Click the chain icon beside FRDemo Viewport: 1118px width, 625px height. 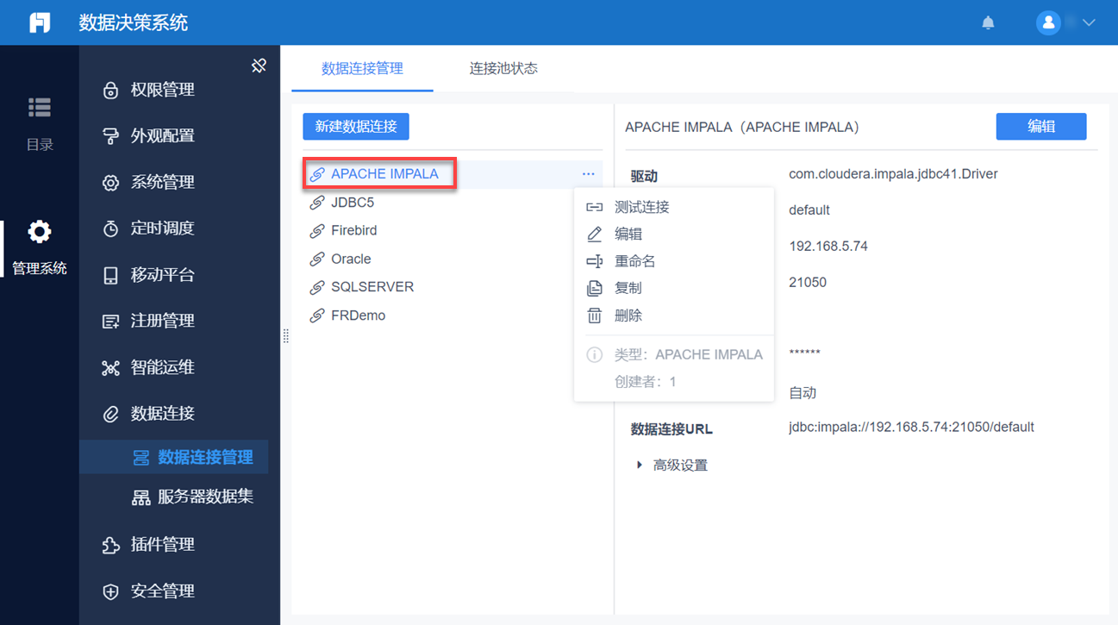[x=316, y=316]
